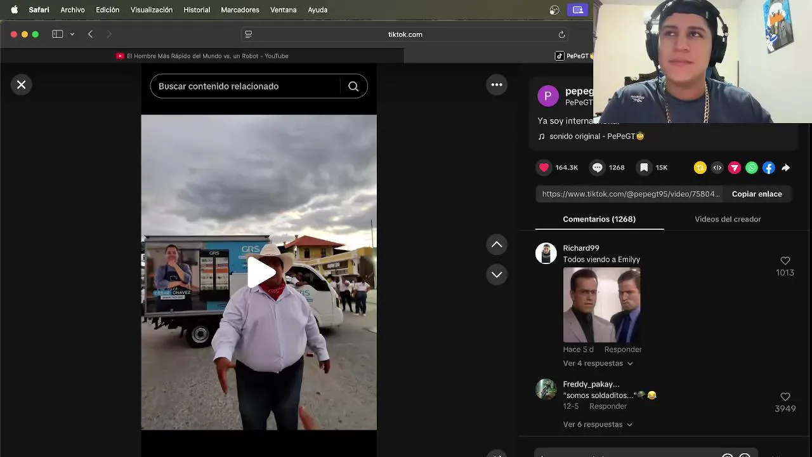The image size is (812, 457).
Task: Save video with bookmark icon
Action: (644, 168)
